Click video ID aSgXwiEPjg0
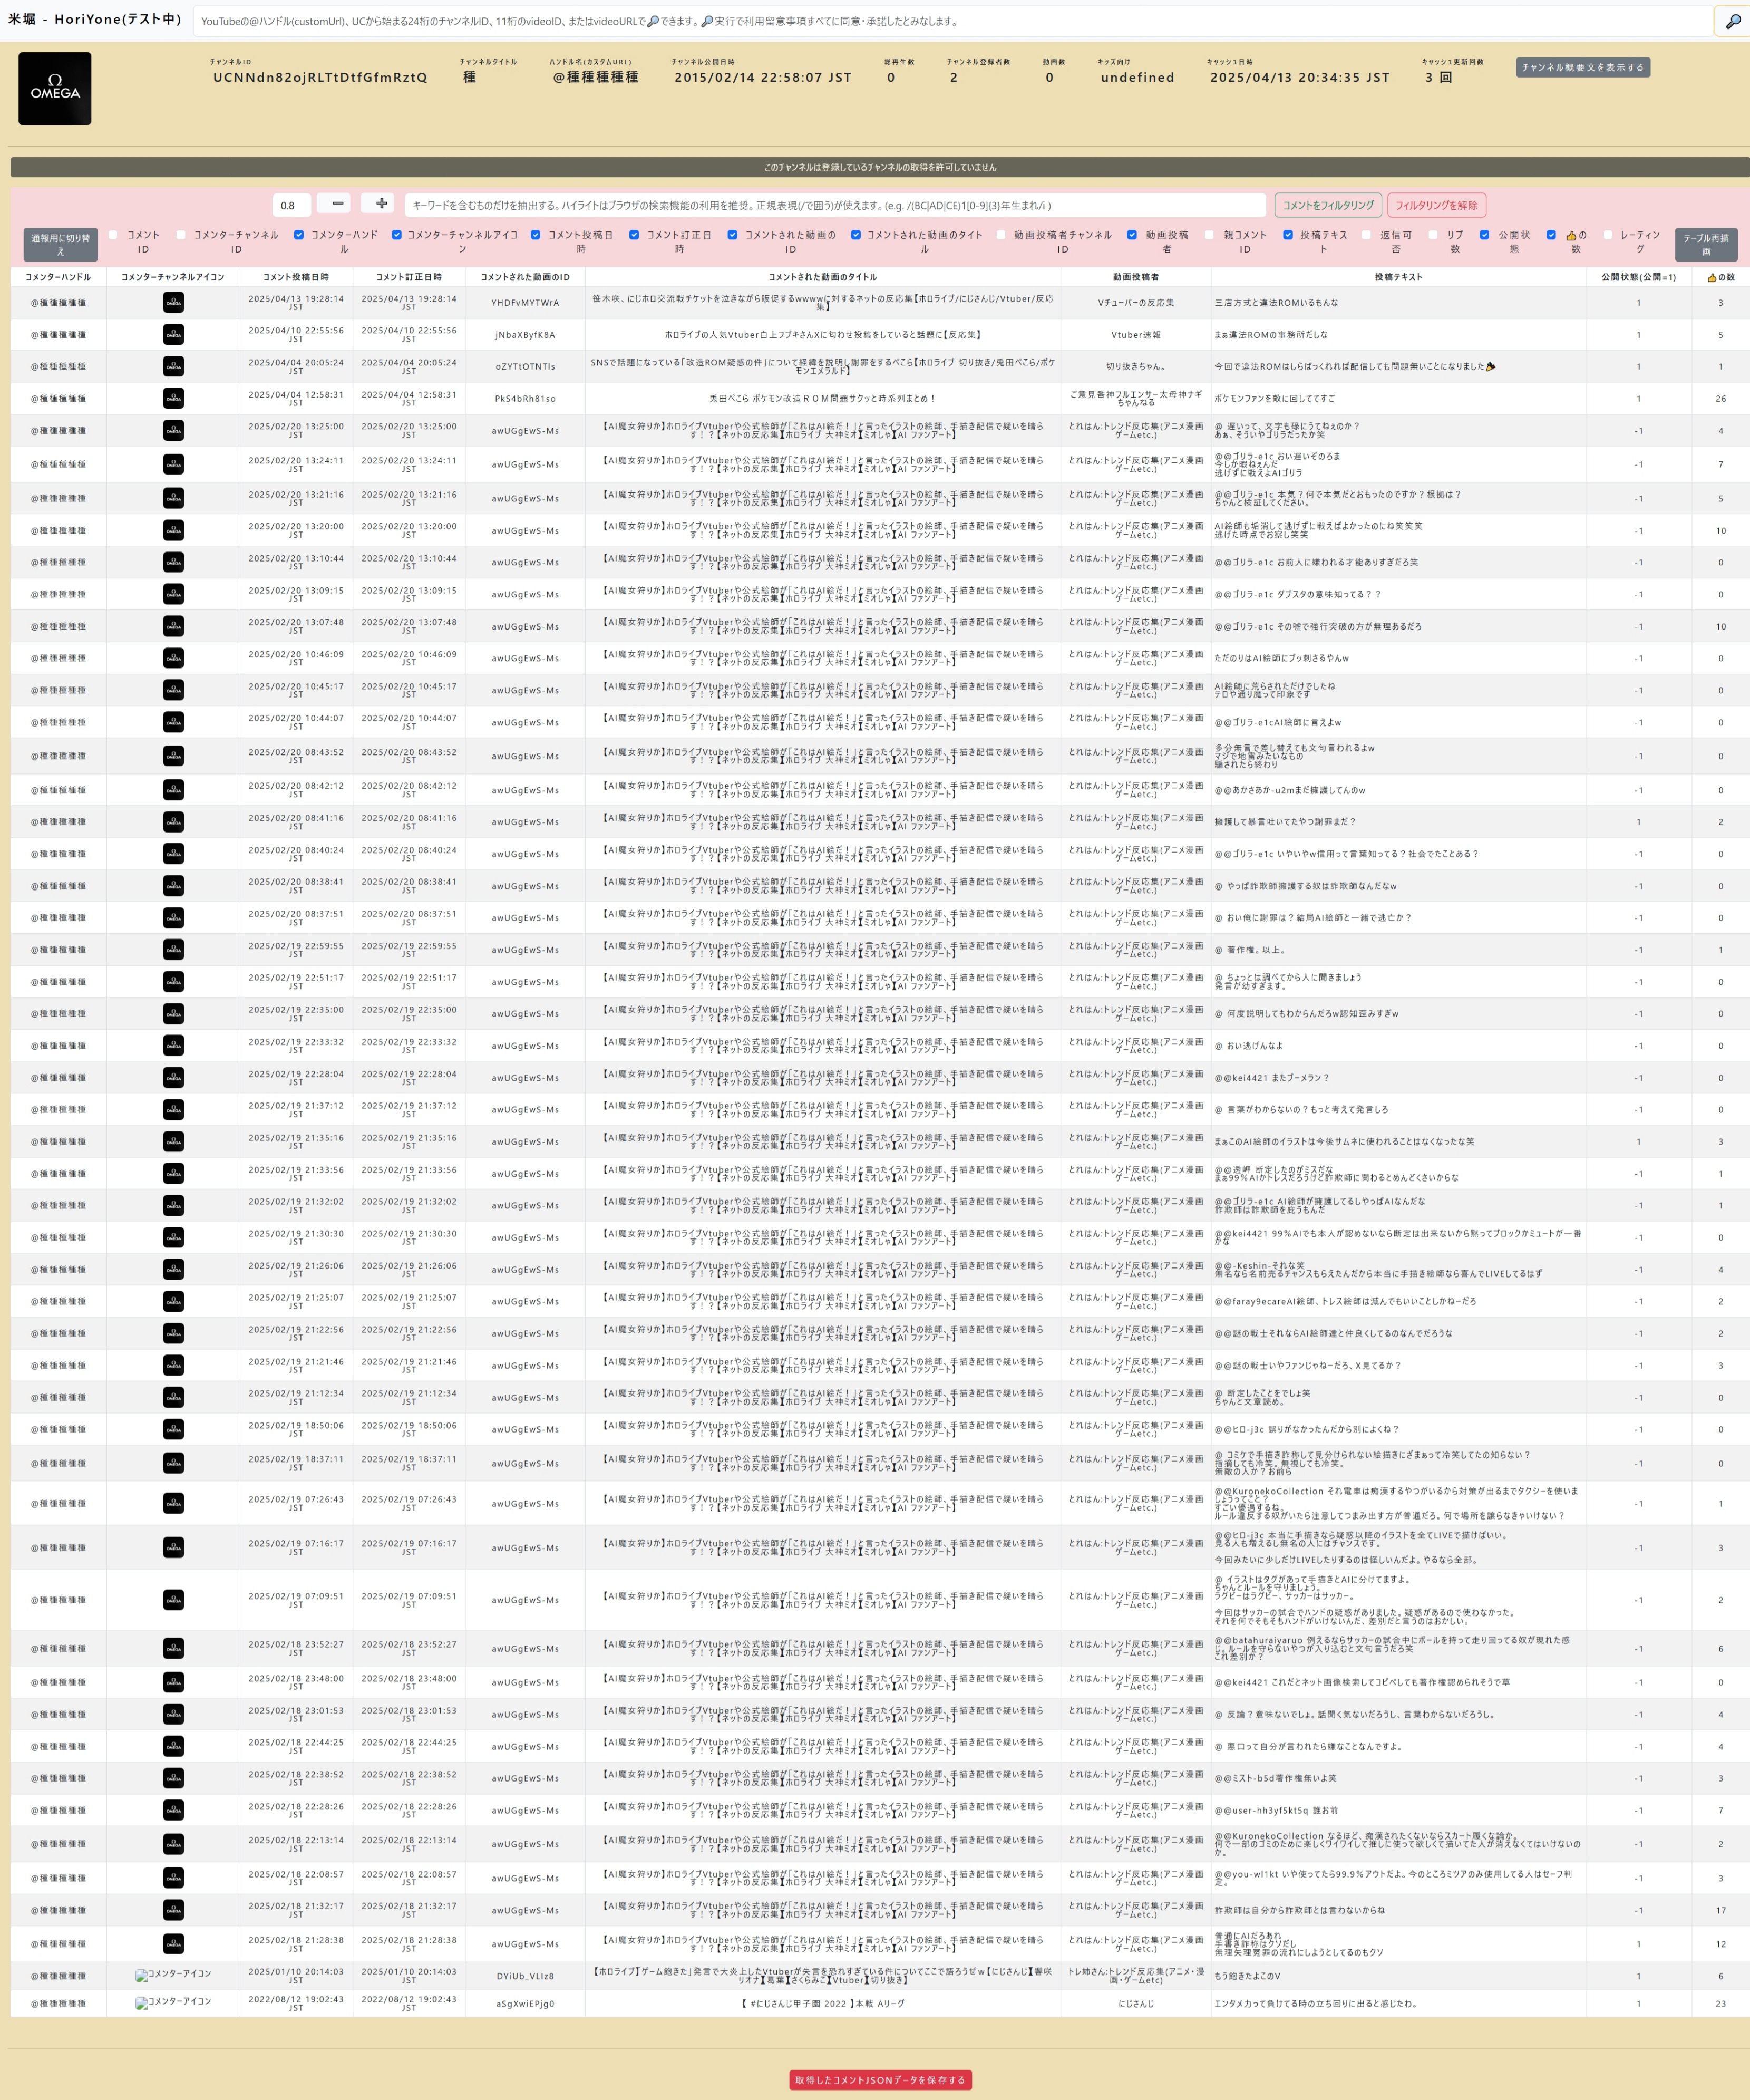 coord(525,2004)
